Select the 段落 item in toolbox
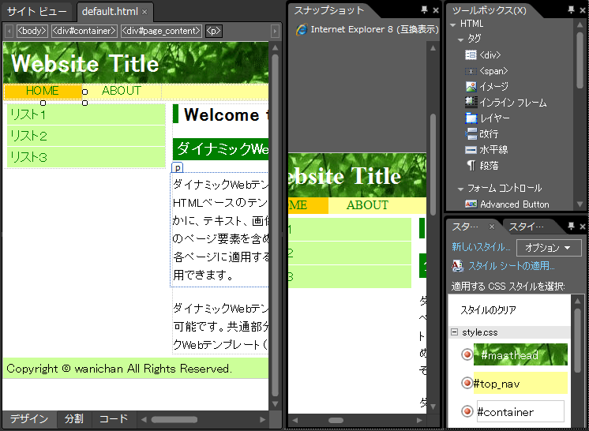 pos(482,166)
